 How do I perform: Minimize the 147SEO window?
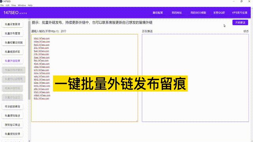[x=234, y=1]
